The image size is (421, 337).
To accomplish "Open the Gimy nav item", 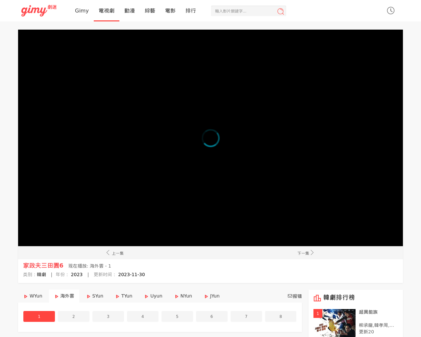I will [82, 11].
